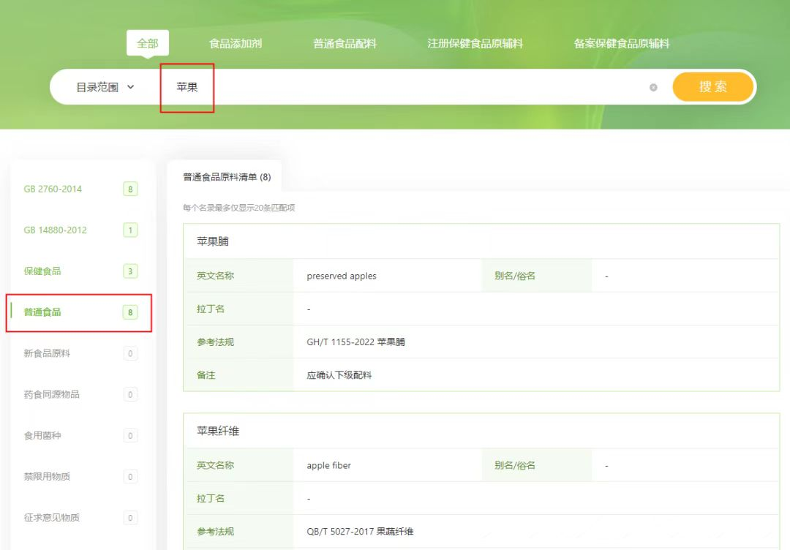Expand the catalog scope selector chevron
This screenshot has height=550, width=790.
click(x=130, y=86)
